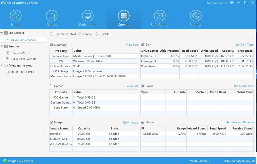Collapse the View game sync group
Image resolution: width=257 pixels, height=164 pixels.
tap(2, 65)
